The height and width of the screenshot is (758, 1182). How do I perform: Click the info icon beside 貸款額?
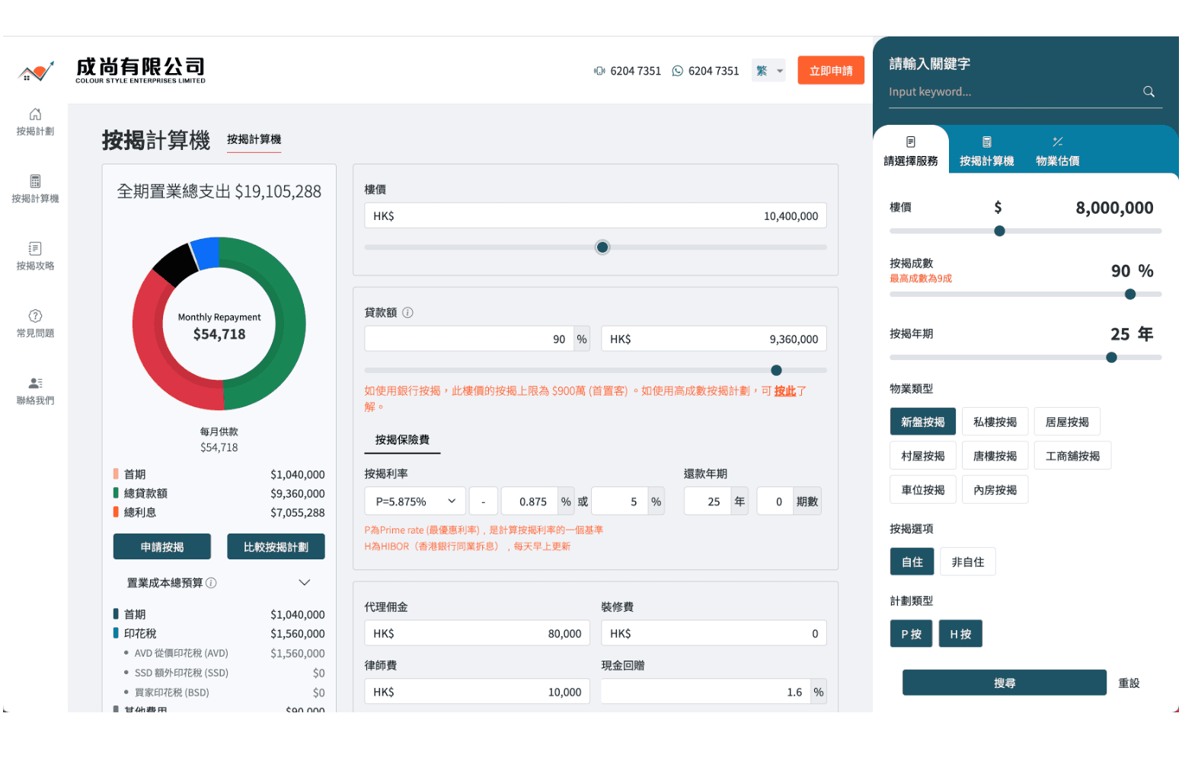tap(407, 313)
